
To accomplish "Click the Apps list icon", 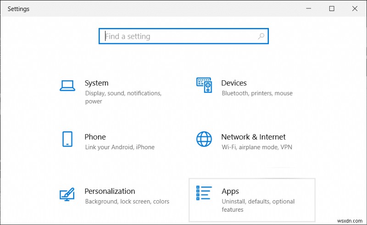I will (x=204, y=194).
